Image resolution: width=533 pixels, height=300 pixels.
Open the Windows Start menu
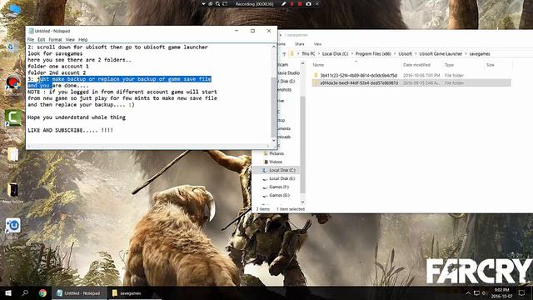click(x=8, y=292)
